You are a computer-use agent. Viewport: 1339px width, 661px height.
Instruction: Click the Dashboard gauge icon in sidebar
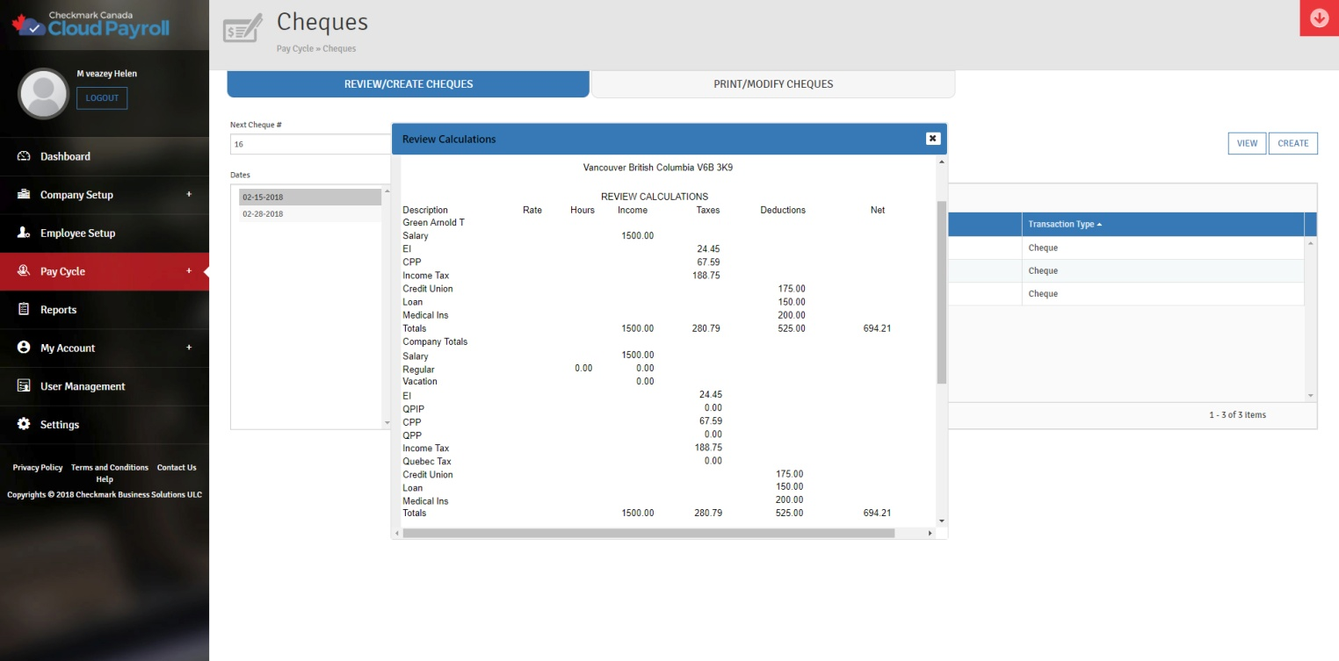coord(24,156)
